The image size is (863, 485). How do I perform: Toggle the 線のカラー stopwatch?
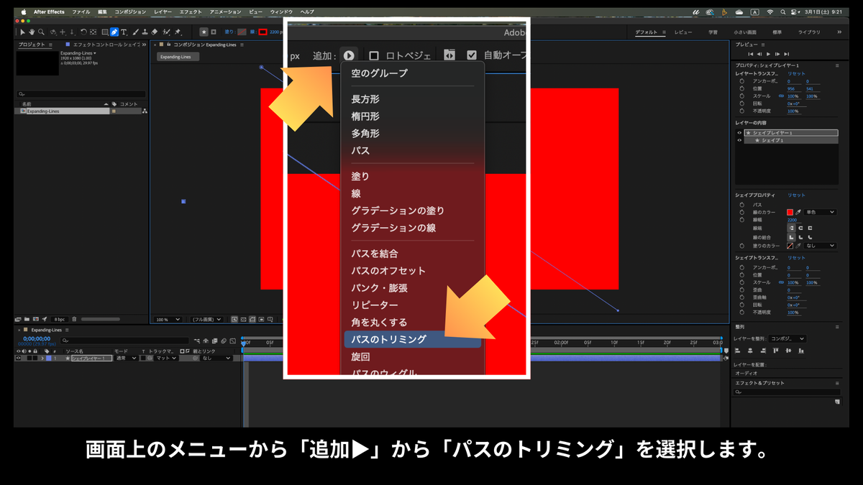click(x=741, y=212)
